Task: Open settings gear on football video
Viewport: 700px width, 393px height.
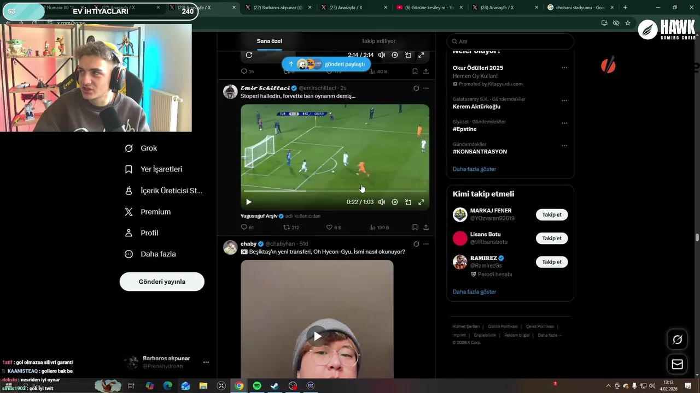Action: [x=395, y=202]
